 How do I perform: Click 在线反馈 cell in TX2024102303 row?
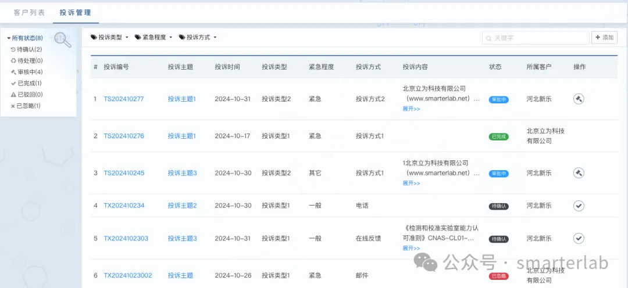368,239
